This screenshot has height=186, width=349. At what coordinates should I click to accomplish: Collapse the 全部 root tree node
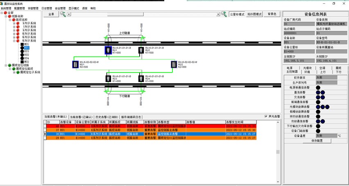pos(2,13)
